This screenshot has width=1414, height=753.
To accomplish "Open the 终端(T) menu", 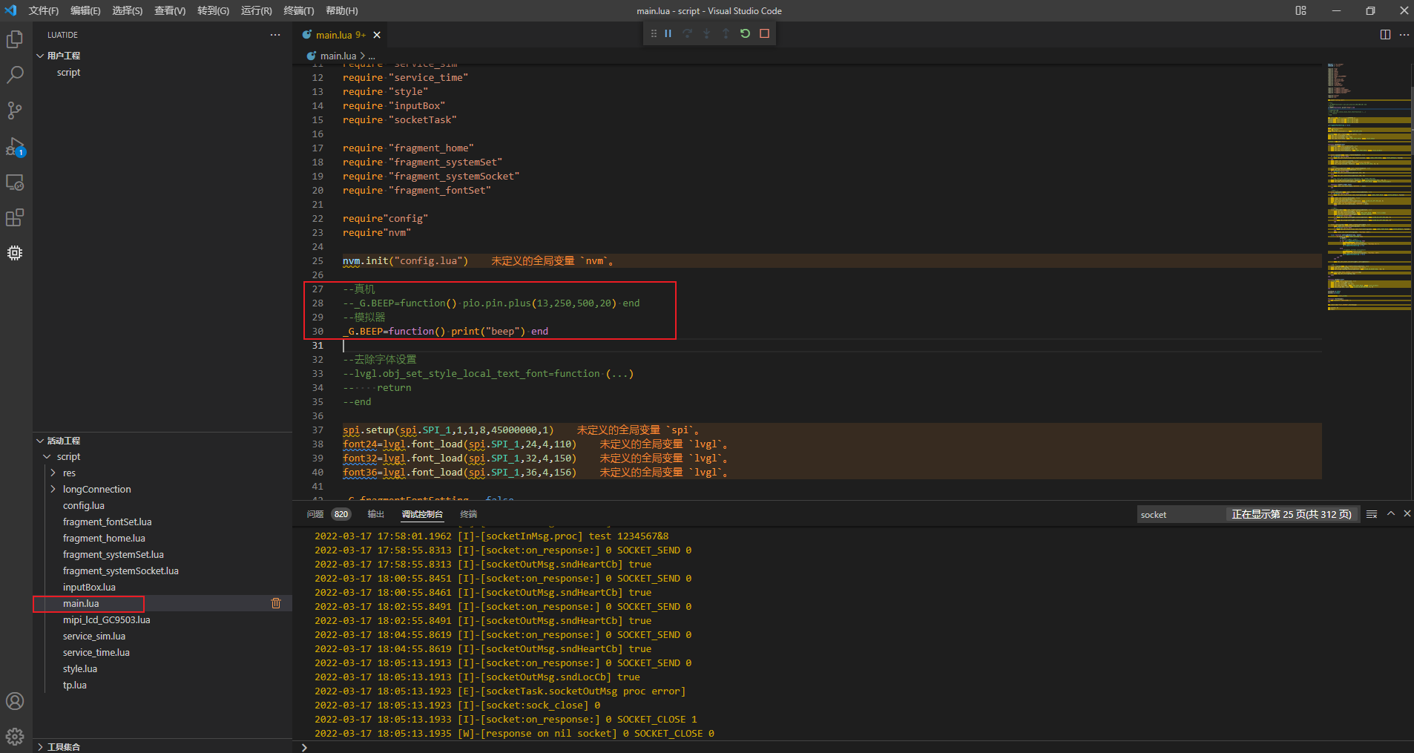I will pos(298,10).
